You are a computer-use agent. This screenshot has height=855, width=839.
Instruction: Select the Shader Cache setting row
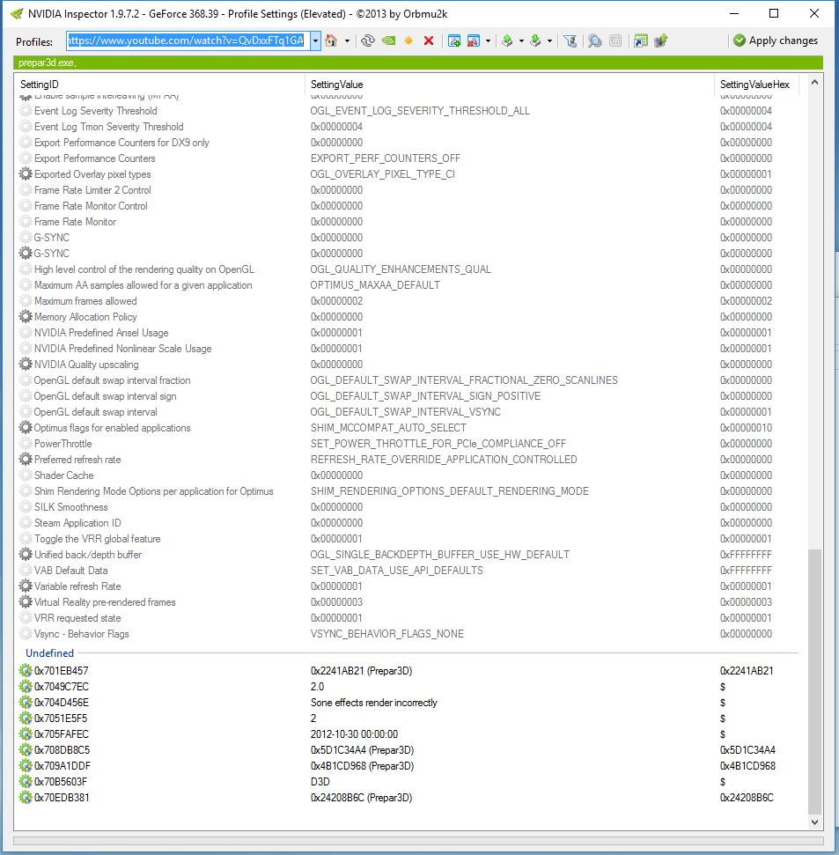(x=408, y=475)
